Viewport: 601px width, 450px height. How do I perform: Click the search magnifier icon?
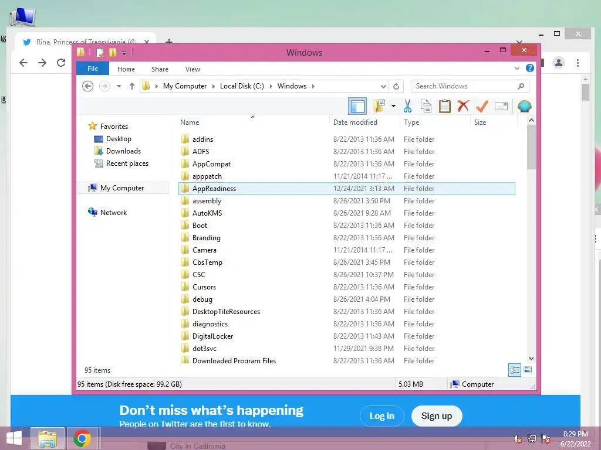click(521, 86)
